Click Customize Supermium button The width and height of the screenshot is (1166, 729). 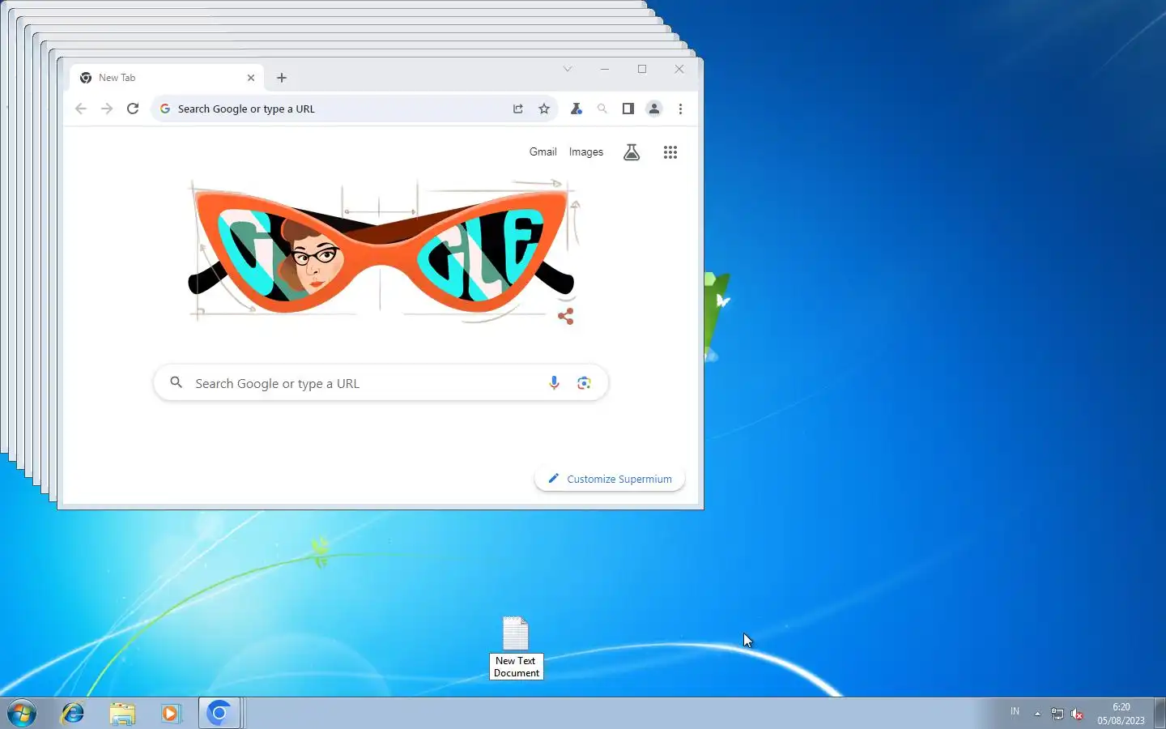(x=610, y=479)
